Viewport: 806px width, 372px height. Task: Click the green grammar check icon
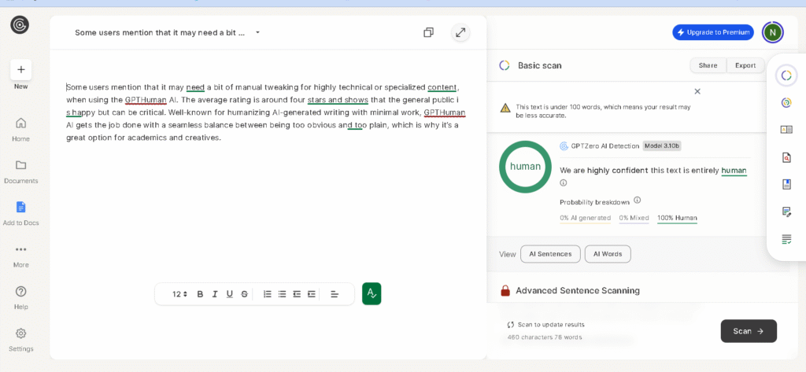(x=372, y=293)
